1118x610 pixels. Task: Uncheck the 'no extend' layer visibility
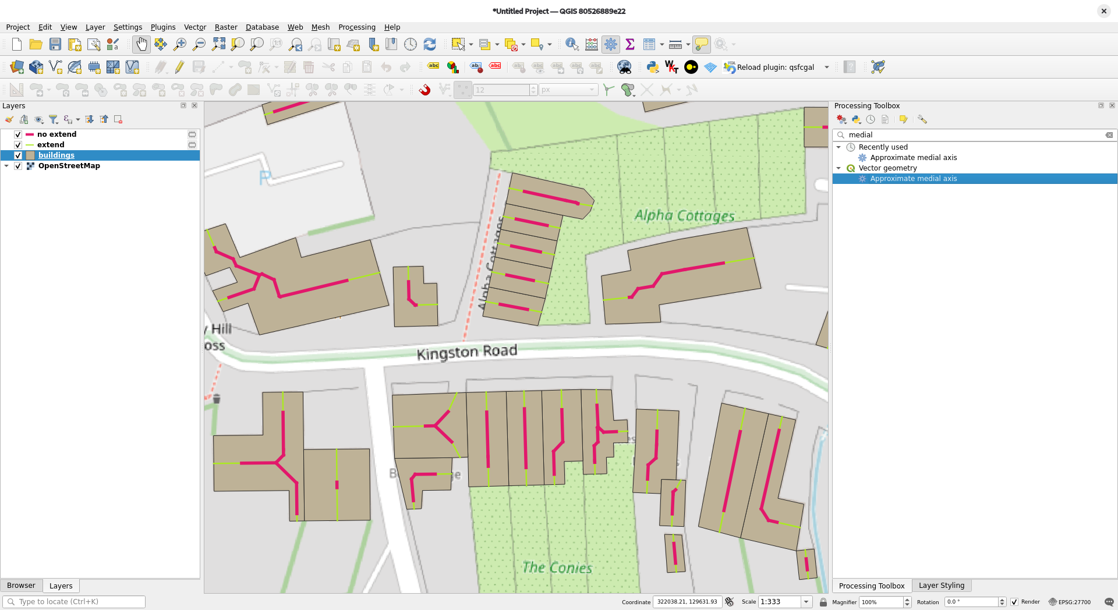pyautogui.click(x=18, y=134)
